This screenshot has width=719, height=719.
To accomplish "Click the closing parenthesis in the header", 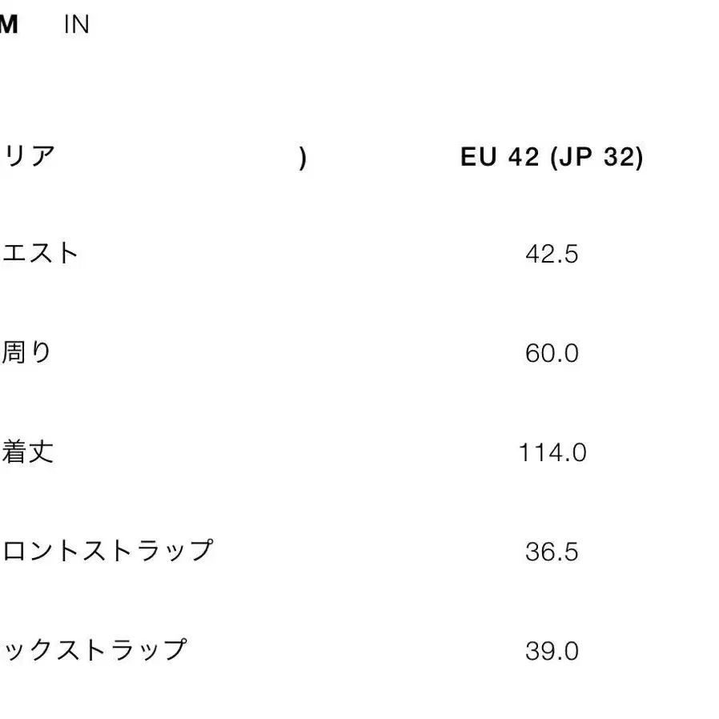I will pos(303,159).
